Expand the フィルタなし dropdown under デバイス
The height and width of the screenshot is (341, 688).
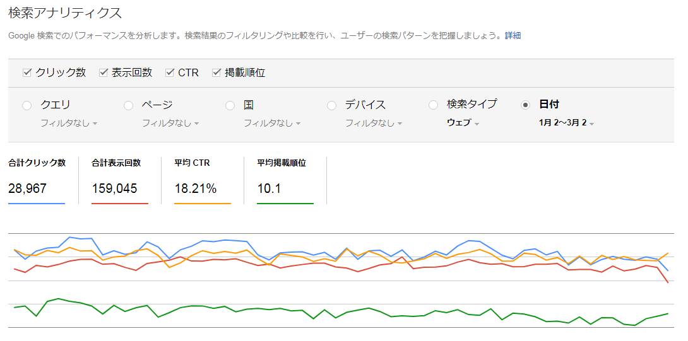pyautogui.click(x=373, y=124)
